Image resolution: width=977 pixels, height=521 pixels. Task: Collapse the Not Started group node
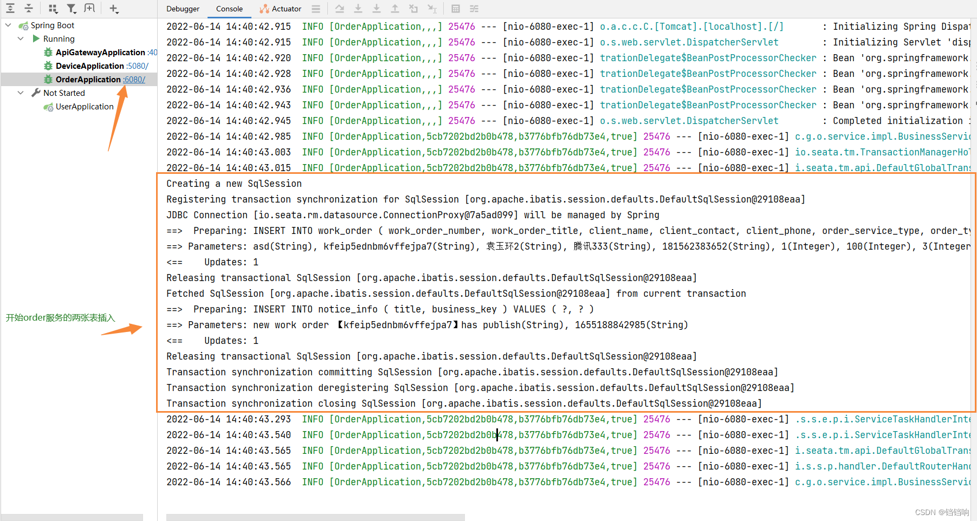(21, 93)
